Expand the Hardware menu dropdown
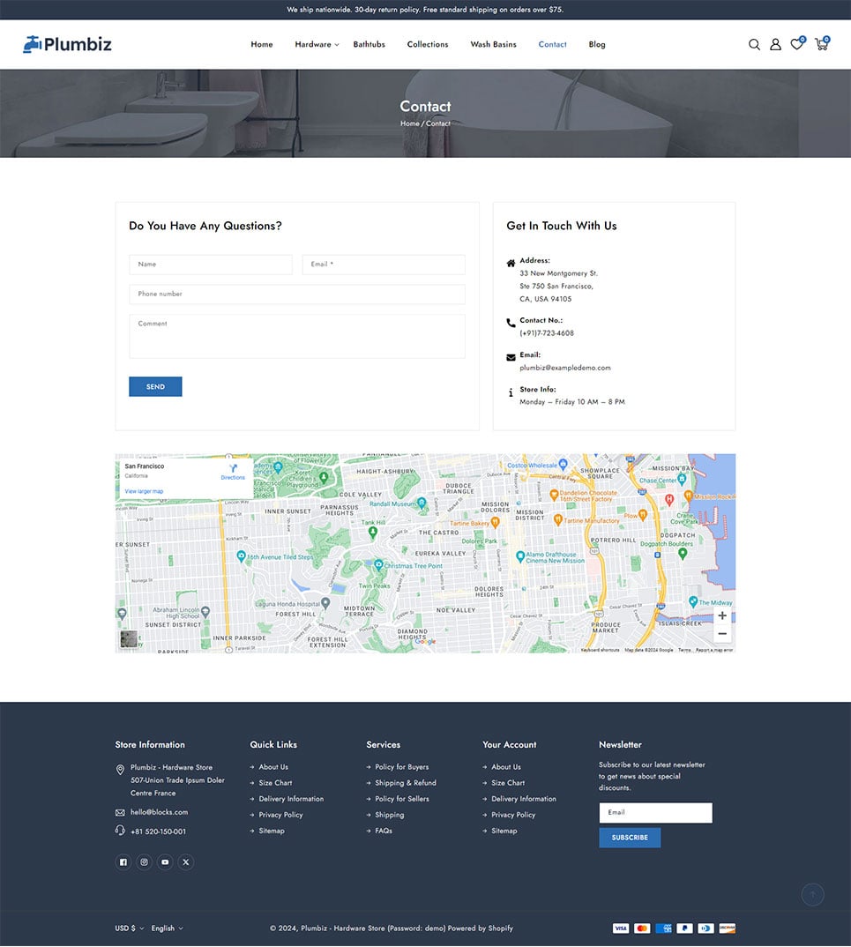The image size is (851, 947). (317, 45)
